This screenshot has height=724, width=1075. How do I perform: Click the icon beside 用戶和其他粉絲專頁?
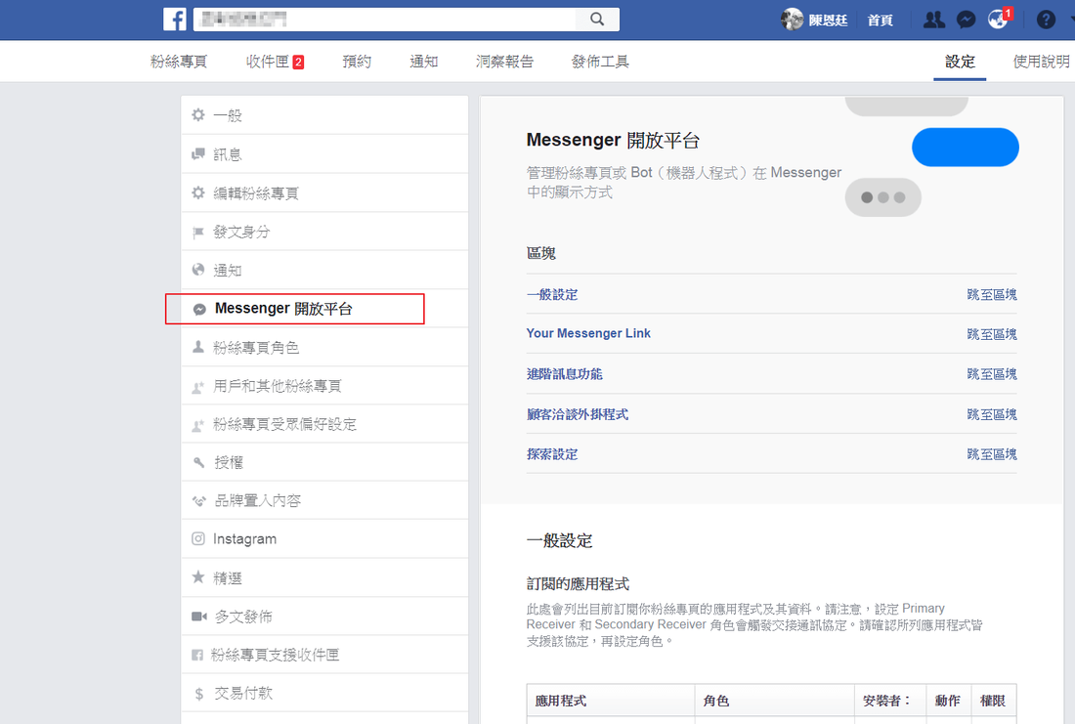198,387
